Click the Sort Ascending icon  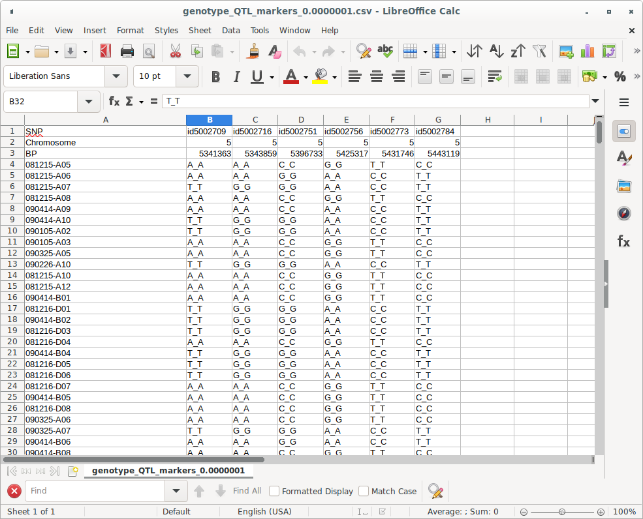click(x=496, y=52)
